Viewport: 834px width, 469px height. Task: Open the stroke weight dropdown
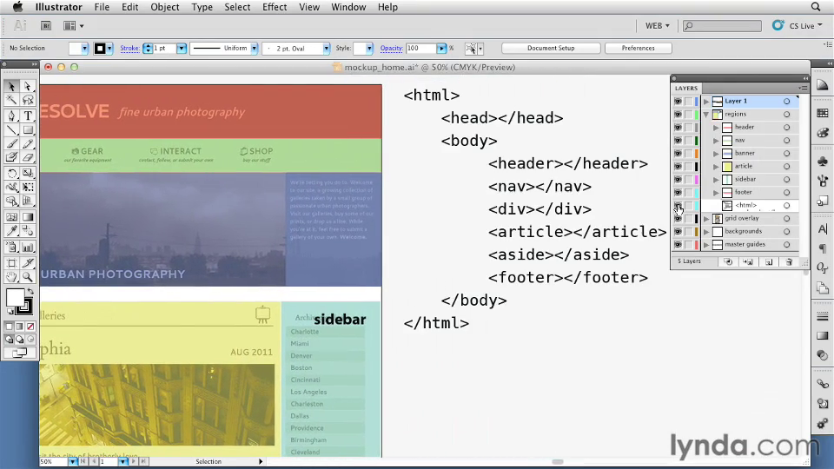click(x=182, y=49)
